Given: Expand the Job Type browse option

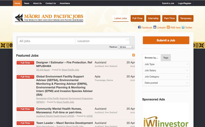Looking at the screenshot, I should [x=166, y=64].
